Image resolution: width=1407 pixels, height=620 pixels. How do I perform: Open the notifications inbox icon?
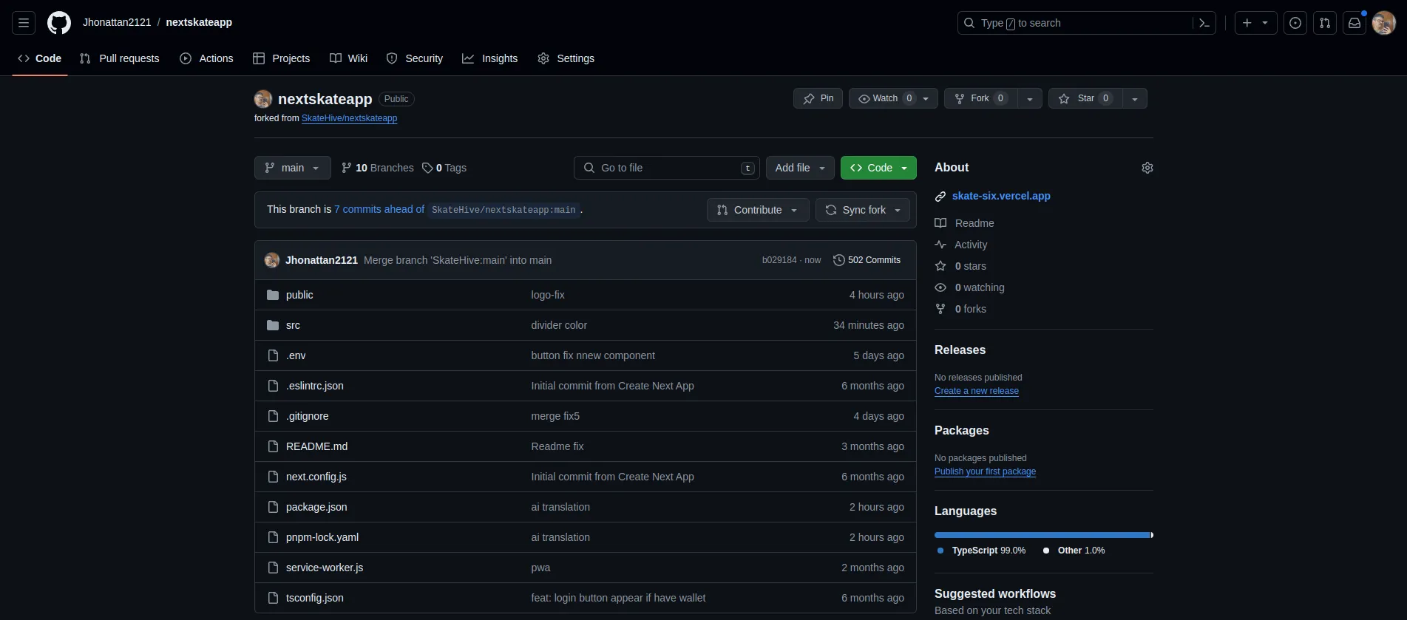click(x=1355, y=23)
